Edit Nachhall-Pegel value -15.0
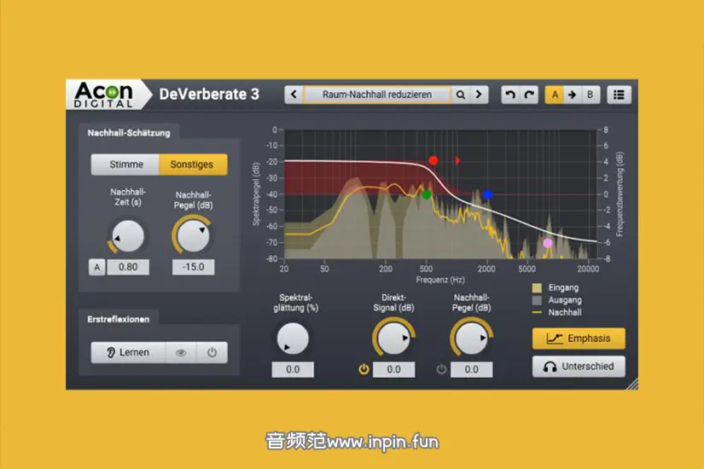 point(194,267)
